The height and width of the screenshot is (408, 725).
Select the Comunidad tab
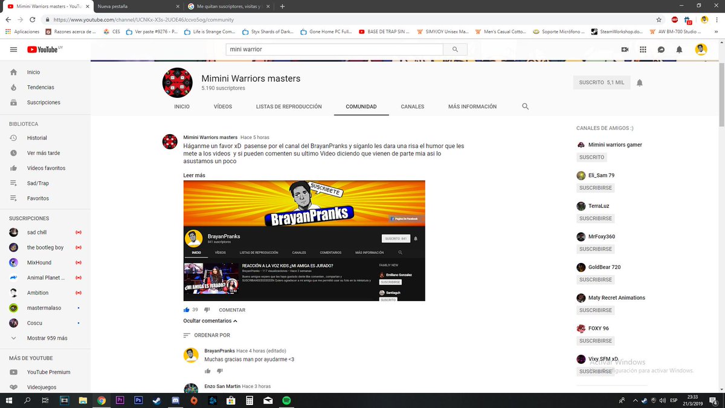coord(361,106)
